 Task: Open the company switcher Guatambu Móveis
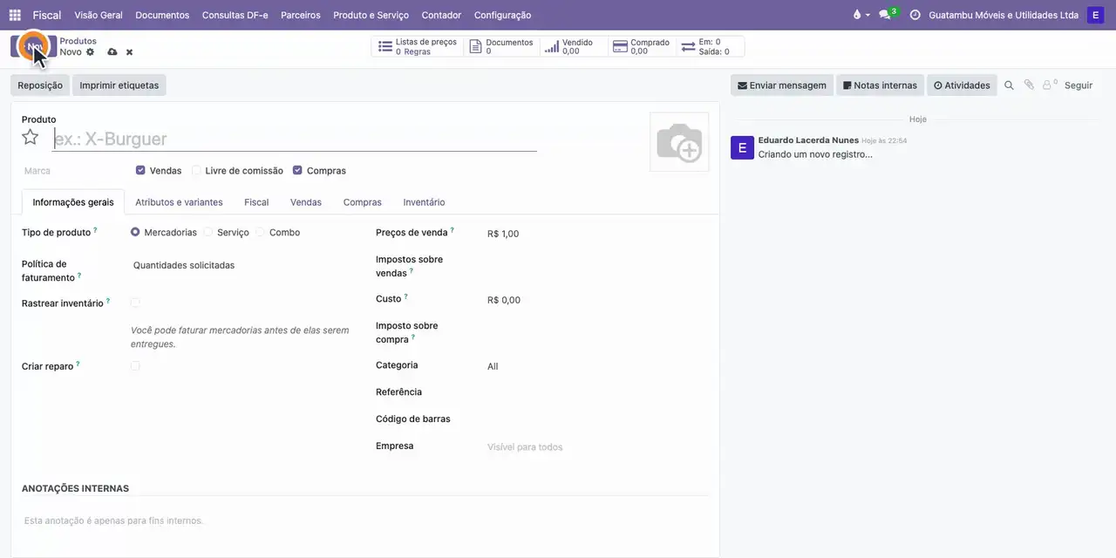point(1004,15)
